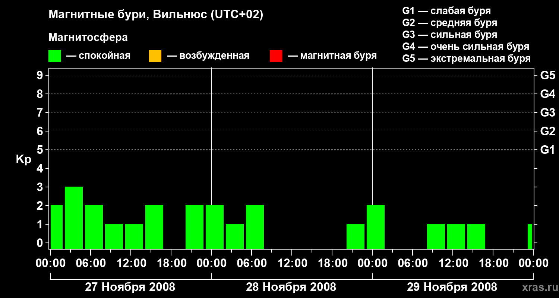
Task: Select the 'G4 — очень сильная буря' legend line
Action: point(466,47)
